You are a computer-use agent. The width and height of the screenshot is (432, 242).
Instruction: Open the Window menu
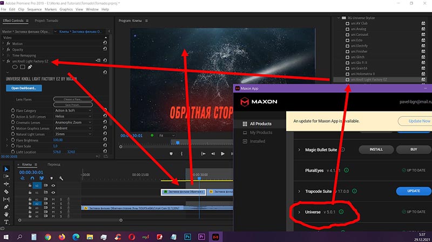[92, 9]
